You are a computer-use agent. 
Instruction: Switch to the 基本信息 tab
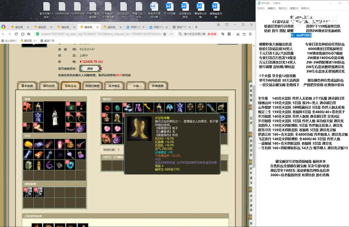click(x=27, y=86)
